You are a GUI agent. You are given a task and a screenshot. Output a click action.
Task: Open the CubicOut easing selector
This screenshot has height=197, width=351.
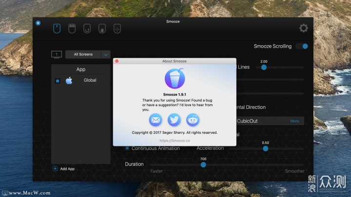[x=270, y=121]
